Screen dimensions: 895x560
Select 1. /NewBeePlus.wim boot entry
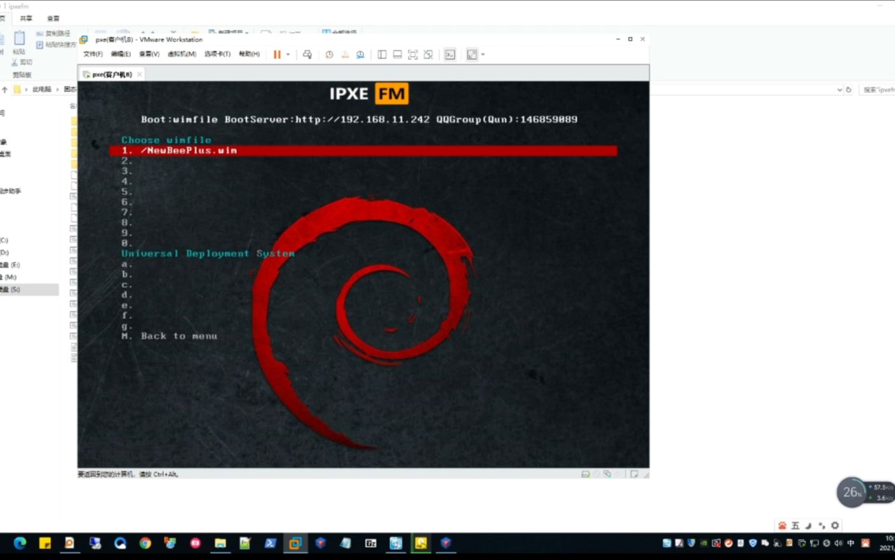pos(363,151)
